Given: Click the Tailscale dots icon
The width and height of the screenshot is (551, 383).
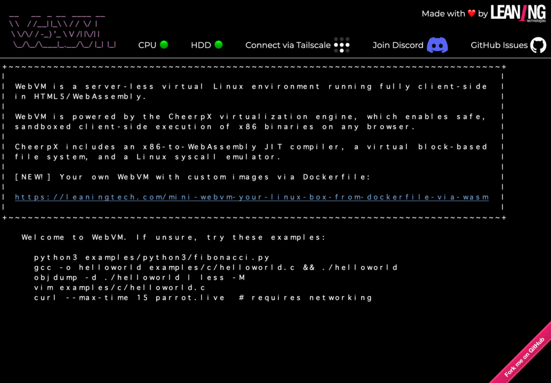Looking at the screenshot, I should pos(342,45).
